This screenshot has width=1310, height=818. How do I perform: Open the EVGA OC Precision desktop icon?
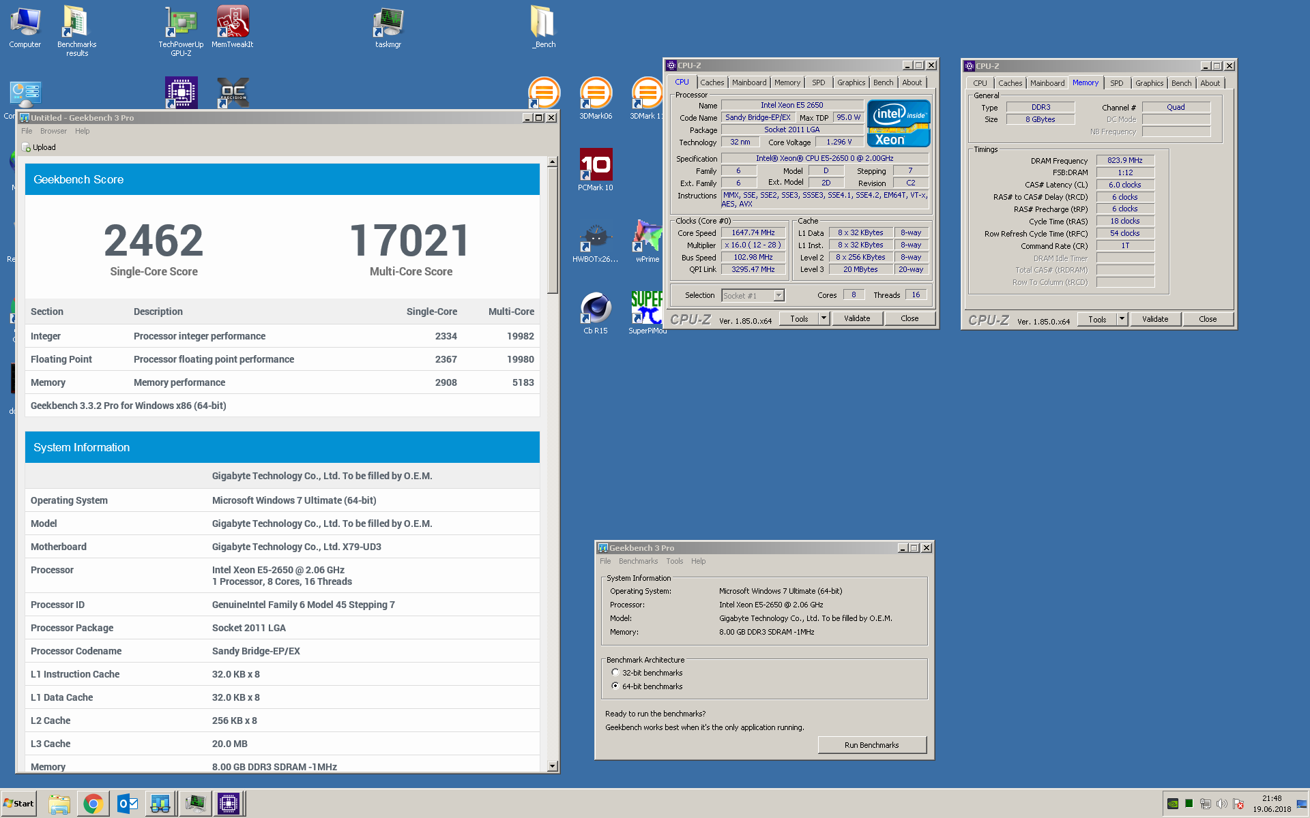pos(233,93)
